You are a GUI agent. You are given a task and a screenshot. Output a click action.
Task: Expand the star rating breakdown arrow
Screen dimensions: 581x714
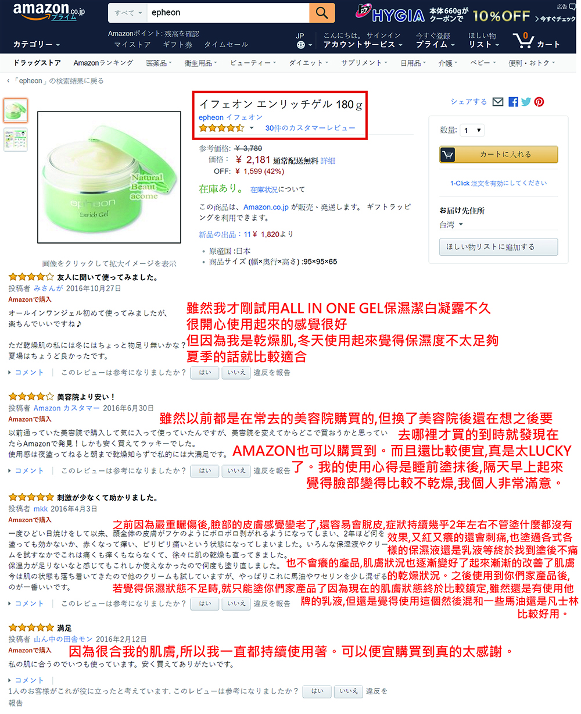coord(252,128)
